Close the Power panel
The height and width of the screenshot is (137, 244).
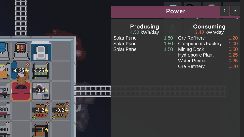click(235, 11)
